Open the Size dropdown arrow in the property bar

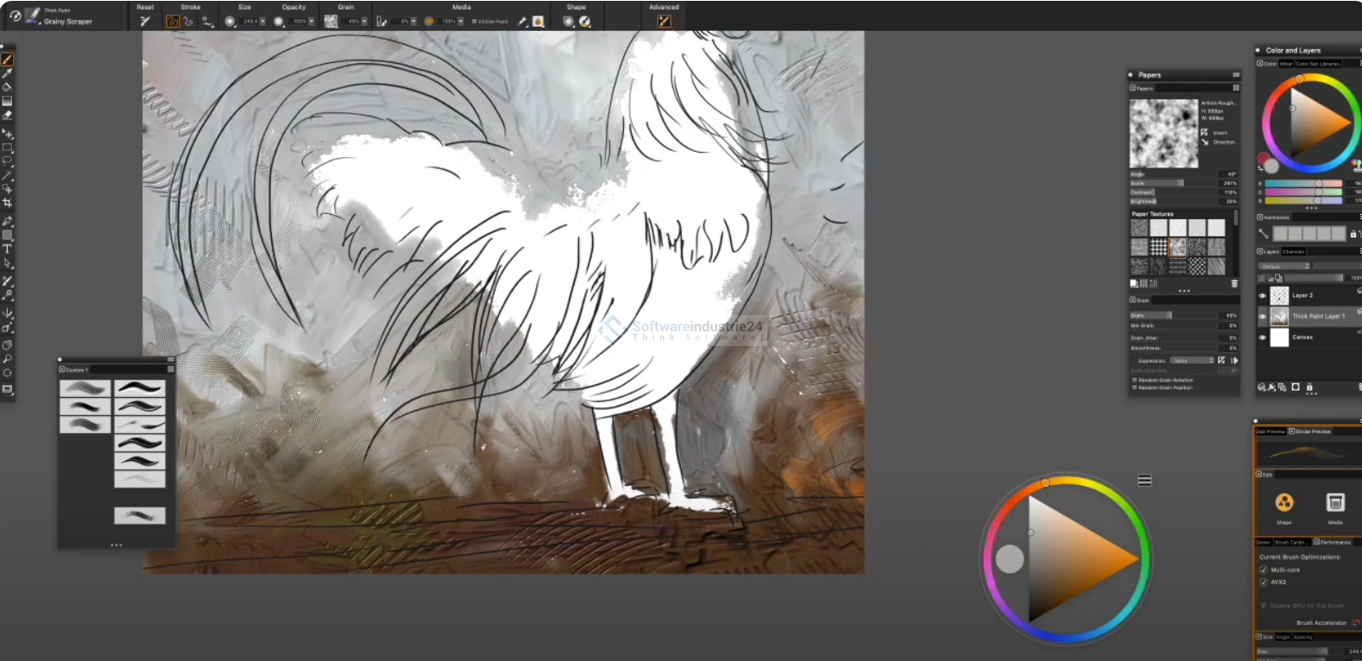coord(263,22)
